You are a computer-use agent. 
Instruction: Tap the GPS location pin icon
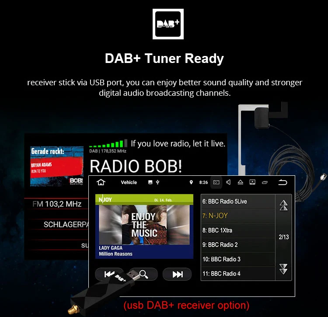click(x=191, y=182)
